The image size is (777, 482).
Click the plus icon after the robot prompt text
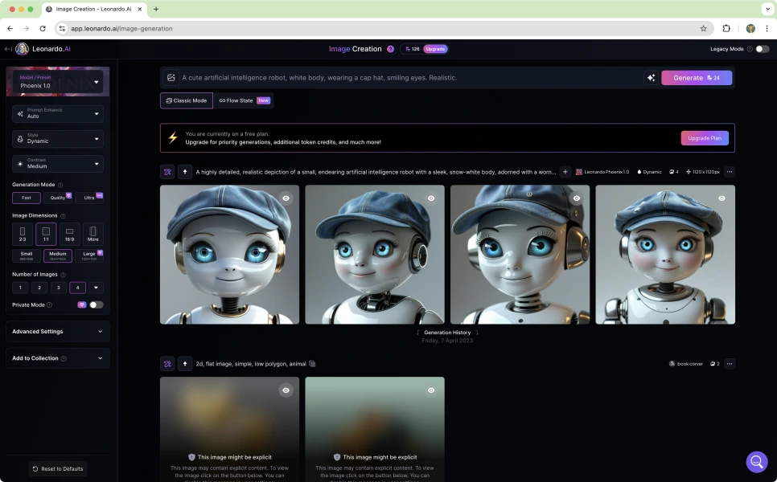565,172
